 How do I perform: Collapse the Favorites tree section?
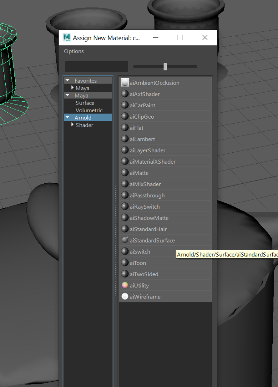click(x=67, y=80)
